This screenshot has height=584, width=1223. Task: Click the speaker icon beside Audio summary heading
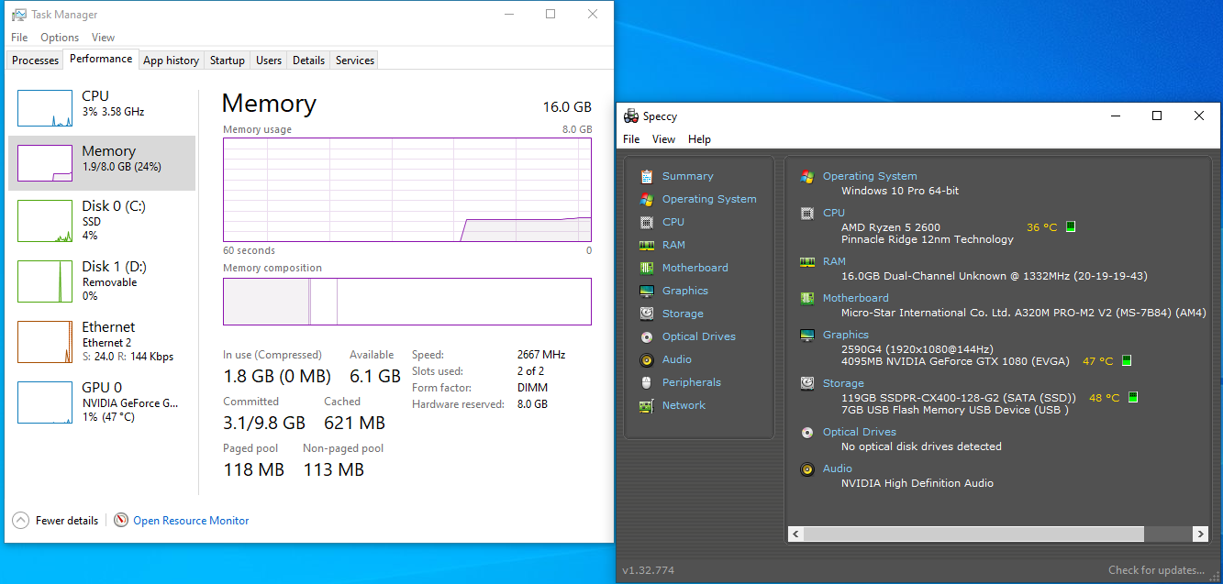(x=807, y=468)
